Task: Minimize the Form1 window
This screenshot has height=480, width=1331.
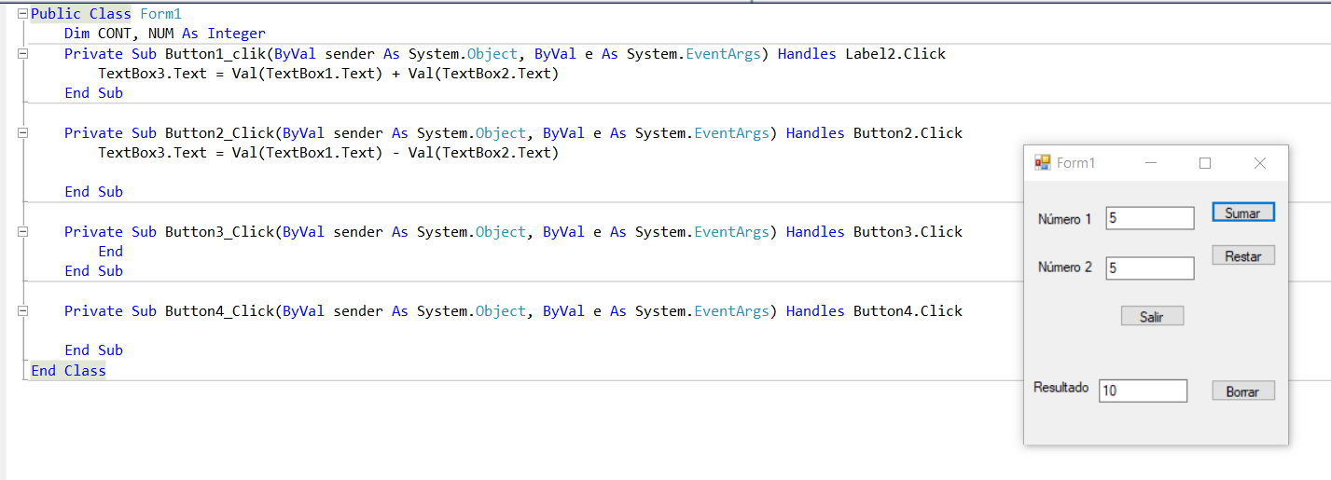Action: [x=1151, y=163]
